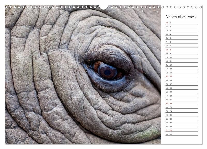The width and height of the screenshot is (207, 149).
Task: Choose the red So 8 entry
Action: coord(181,50)
